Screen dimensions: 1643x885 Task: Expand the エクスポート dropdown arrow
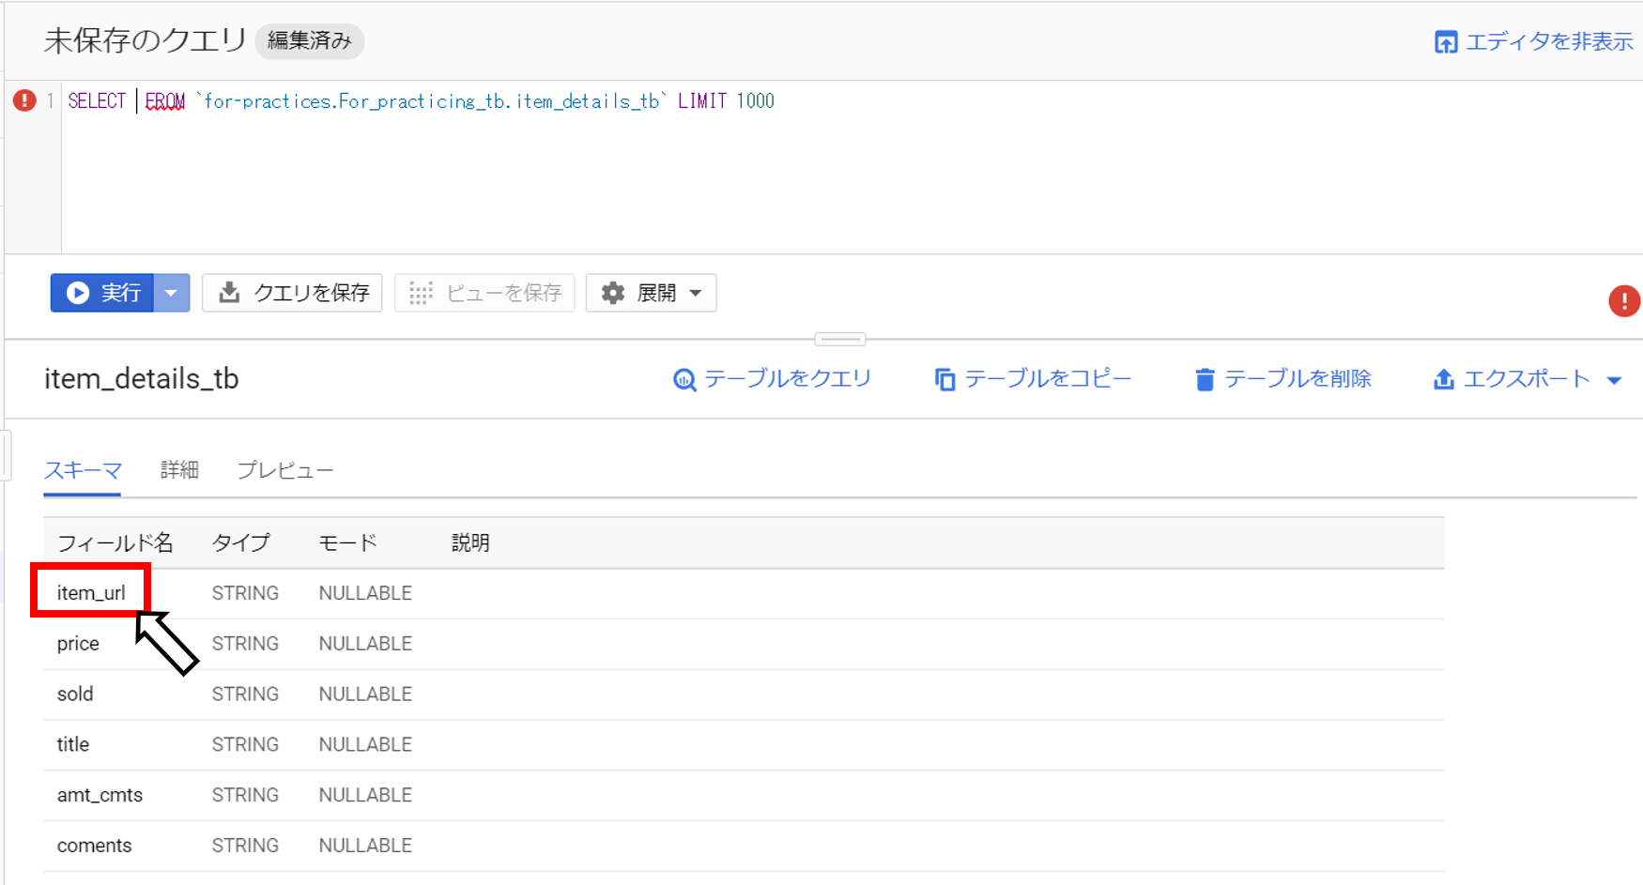tap(1614, 380)
